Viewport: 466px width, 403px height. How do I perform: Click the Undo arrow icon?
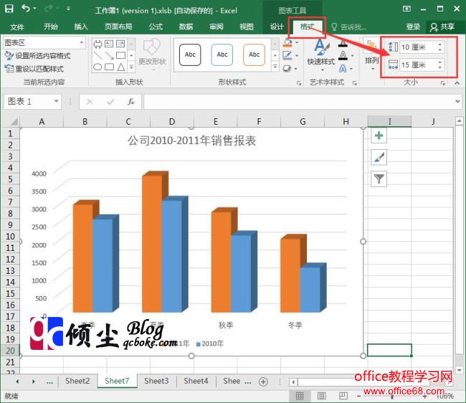[27, 9]
